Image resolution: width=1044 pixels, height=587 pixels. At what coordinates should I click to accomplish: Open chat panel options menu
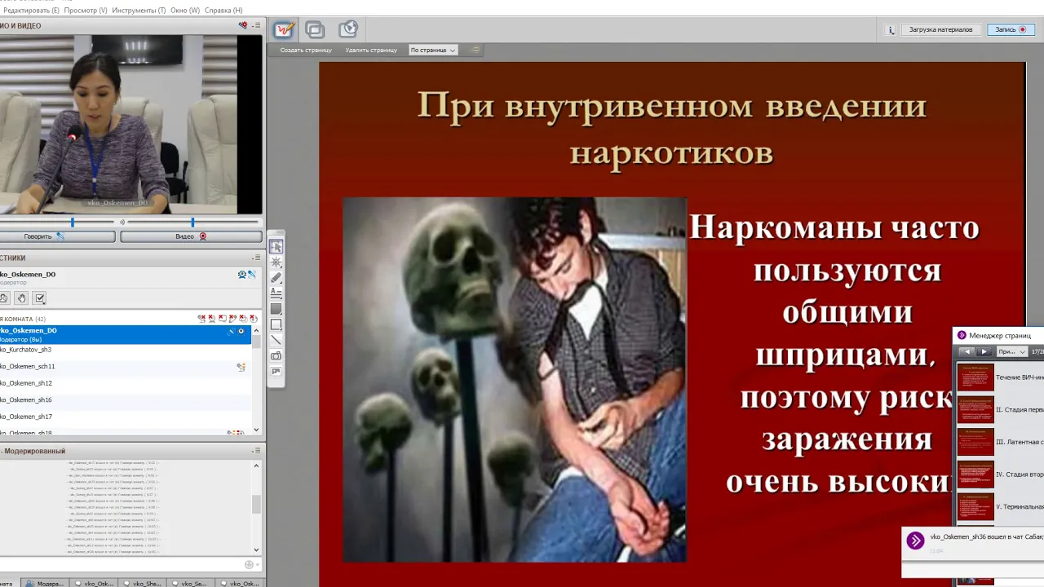256,451
